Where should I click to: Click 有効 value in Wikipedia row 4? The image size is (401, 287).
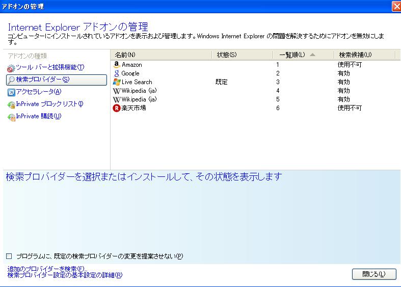pos(344,91)
